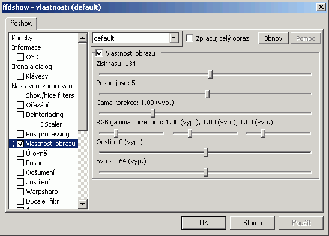Enable the Klávesy checkbox
329x236 pixels.
tap(20, 76)
